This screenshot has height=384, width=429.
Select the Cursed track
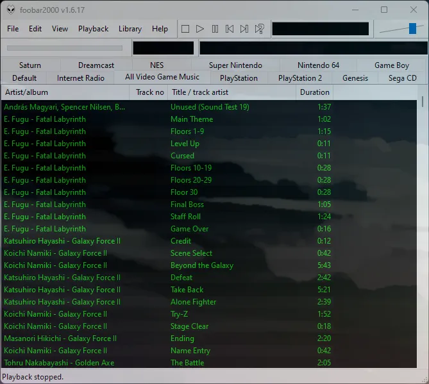point(209,156)
